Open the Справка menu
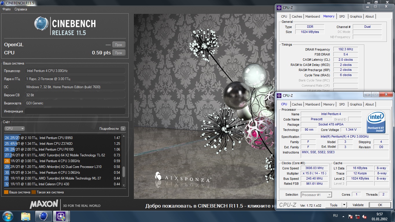 (x=21, y=9)
